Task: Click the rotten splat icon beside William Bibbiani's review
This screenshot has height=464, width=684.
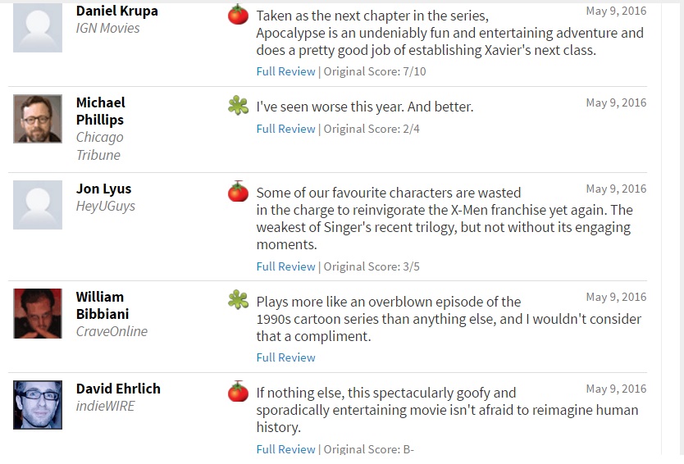Action: click(238, 300)
